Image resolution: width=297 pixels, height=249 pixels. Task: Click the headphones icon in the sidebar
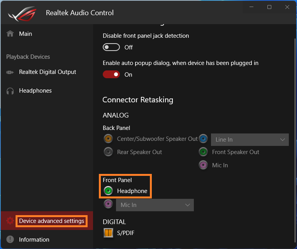click(10, 91)
